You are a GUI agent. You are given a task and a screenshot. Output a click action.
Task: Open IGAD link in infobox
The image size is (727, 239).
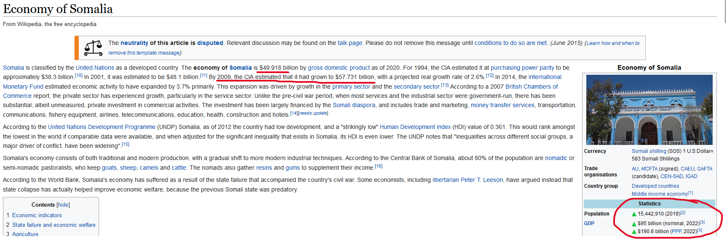[691, 176]
